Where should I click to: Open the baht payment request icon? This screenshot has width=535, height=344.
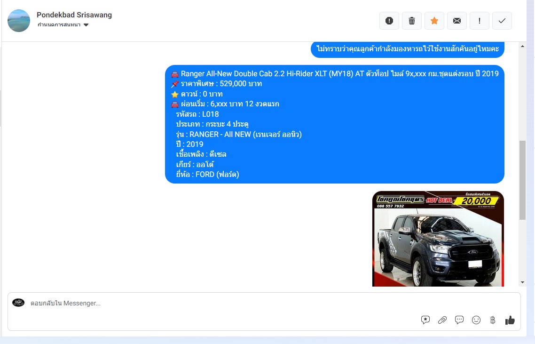coord(493,320)
